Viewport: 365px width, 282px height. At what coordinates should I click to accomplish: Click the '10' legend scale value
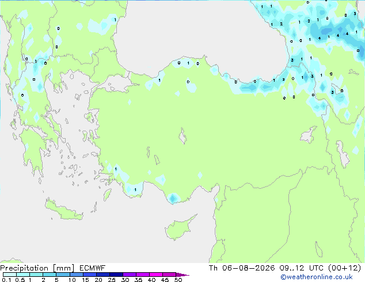pos(72,280)
